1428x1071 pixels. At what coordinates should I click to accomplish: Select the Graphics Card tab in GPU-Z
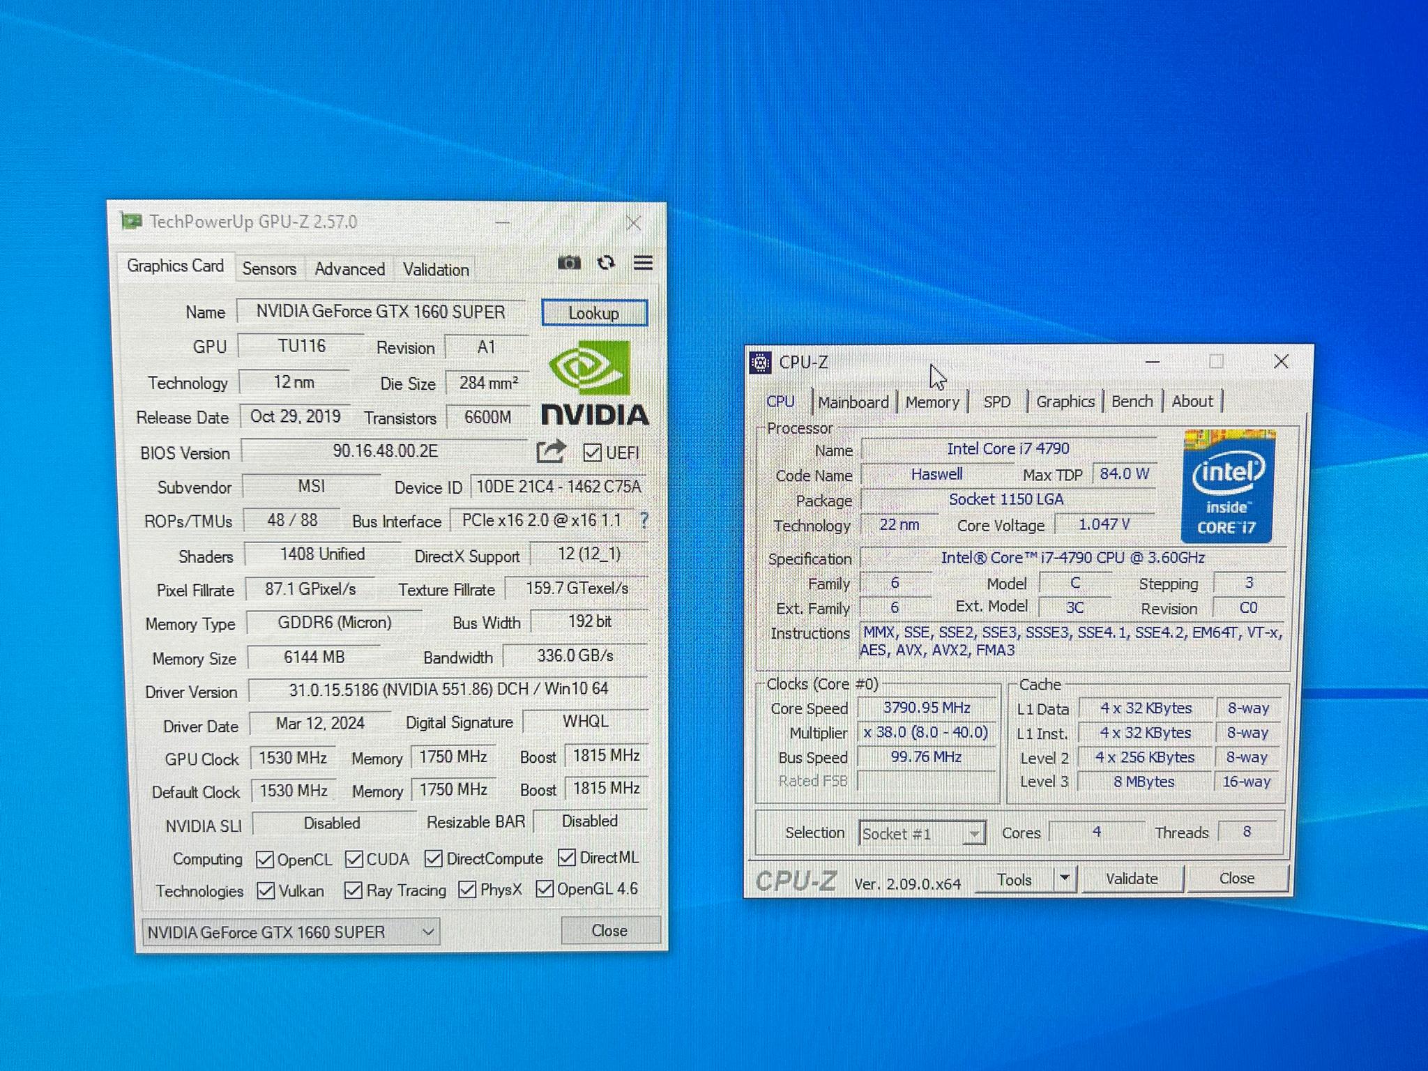pos(175,266)
